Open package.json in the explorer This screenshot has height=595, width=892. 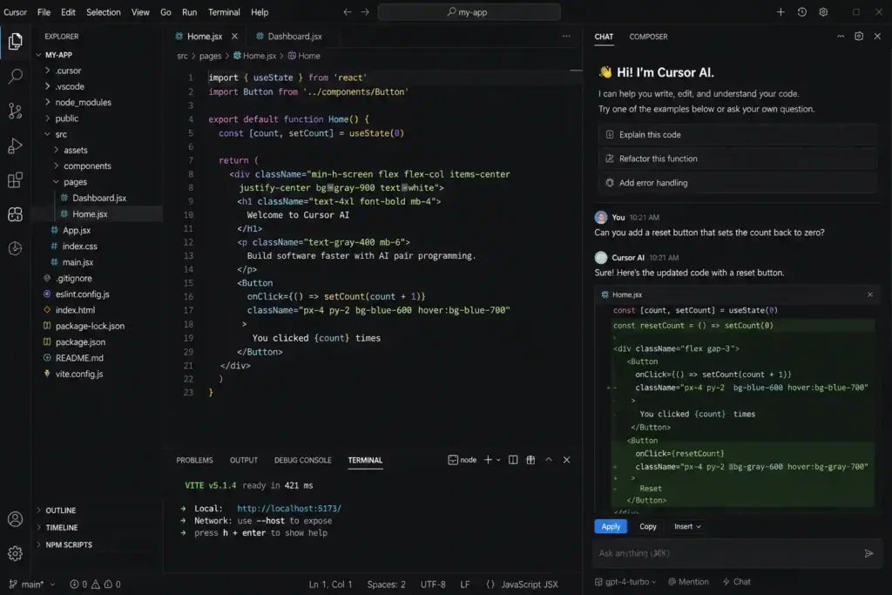coord(80,341)
